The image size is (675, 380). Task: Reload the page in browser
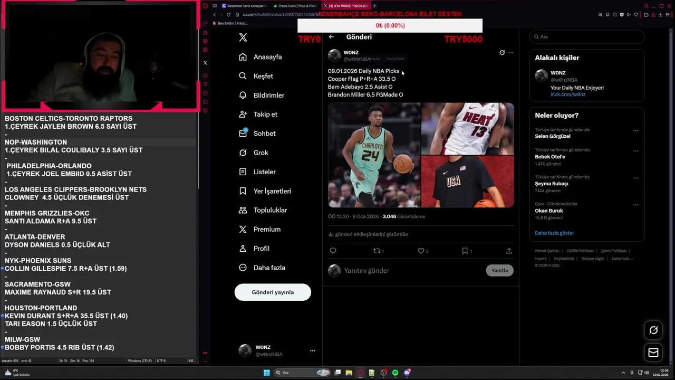[228, 14]
